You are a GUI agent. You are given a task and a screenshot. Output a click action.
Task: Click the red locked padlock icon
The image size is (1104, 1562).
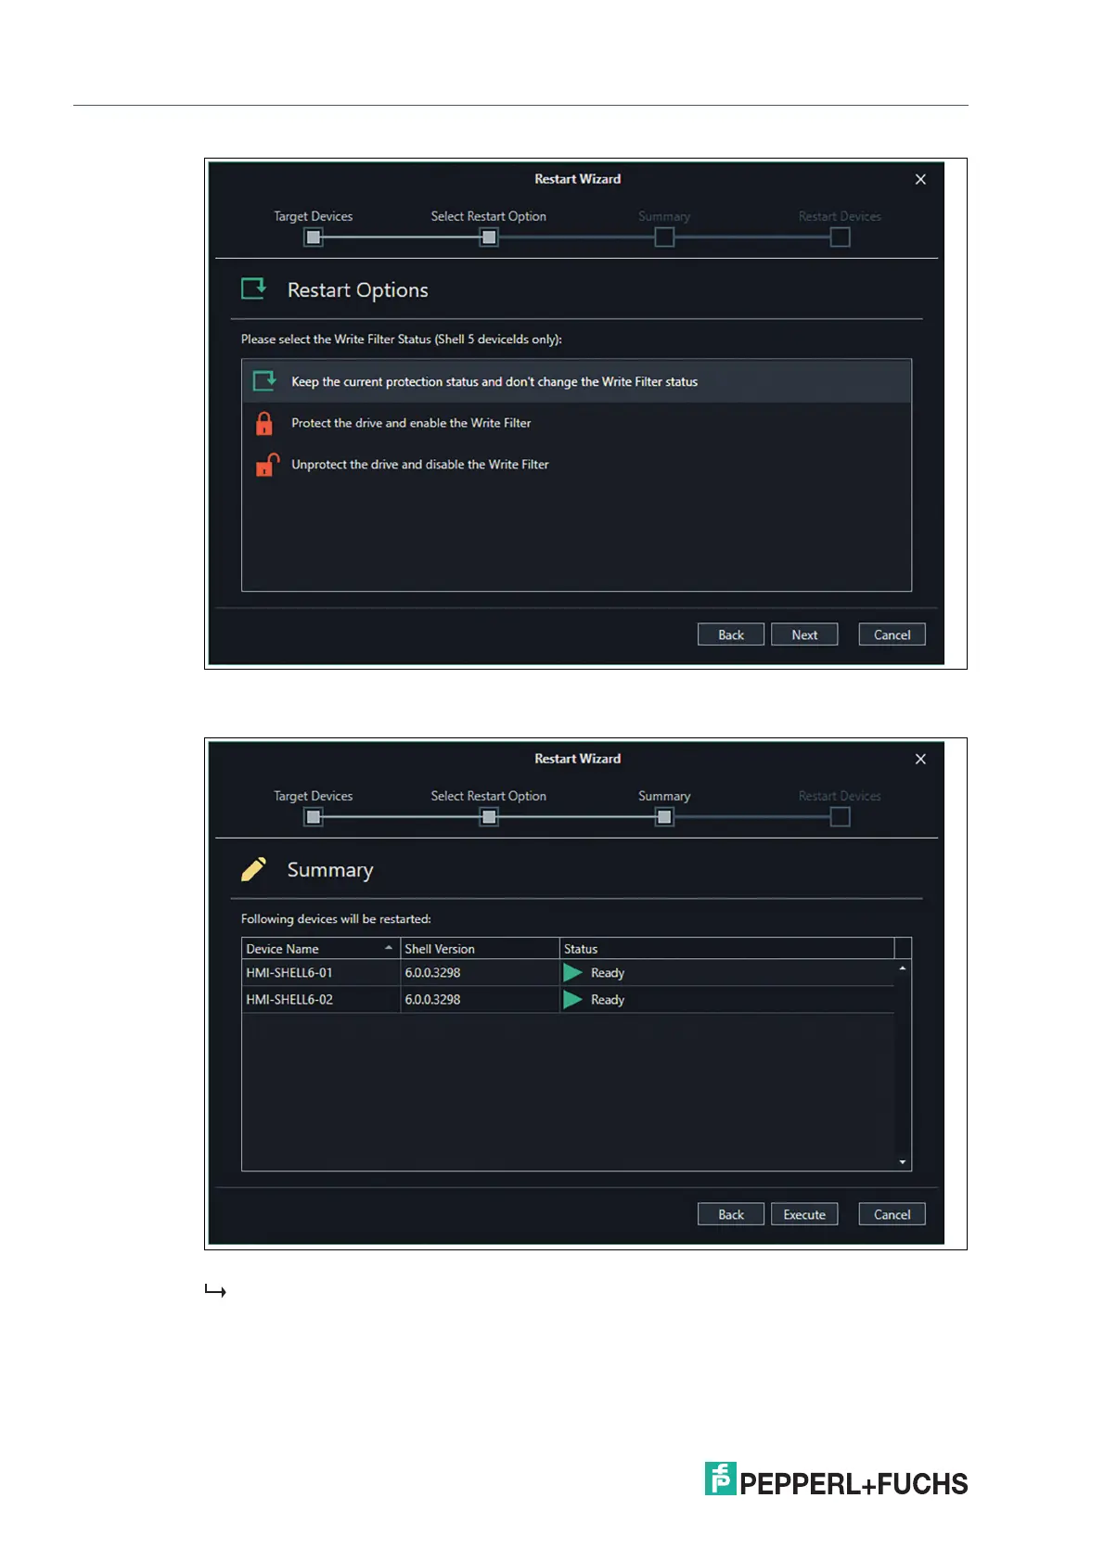pos(264,423)
